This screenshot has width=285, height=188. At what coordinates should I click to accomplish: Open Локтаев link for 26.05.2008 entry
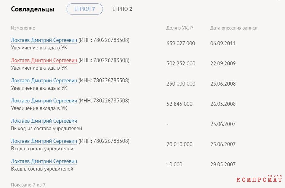[44, 101]
